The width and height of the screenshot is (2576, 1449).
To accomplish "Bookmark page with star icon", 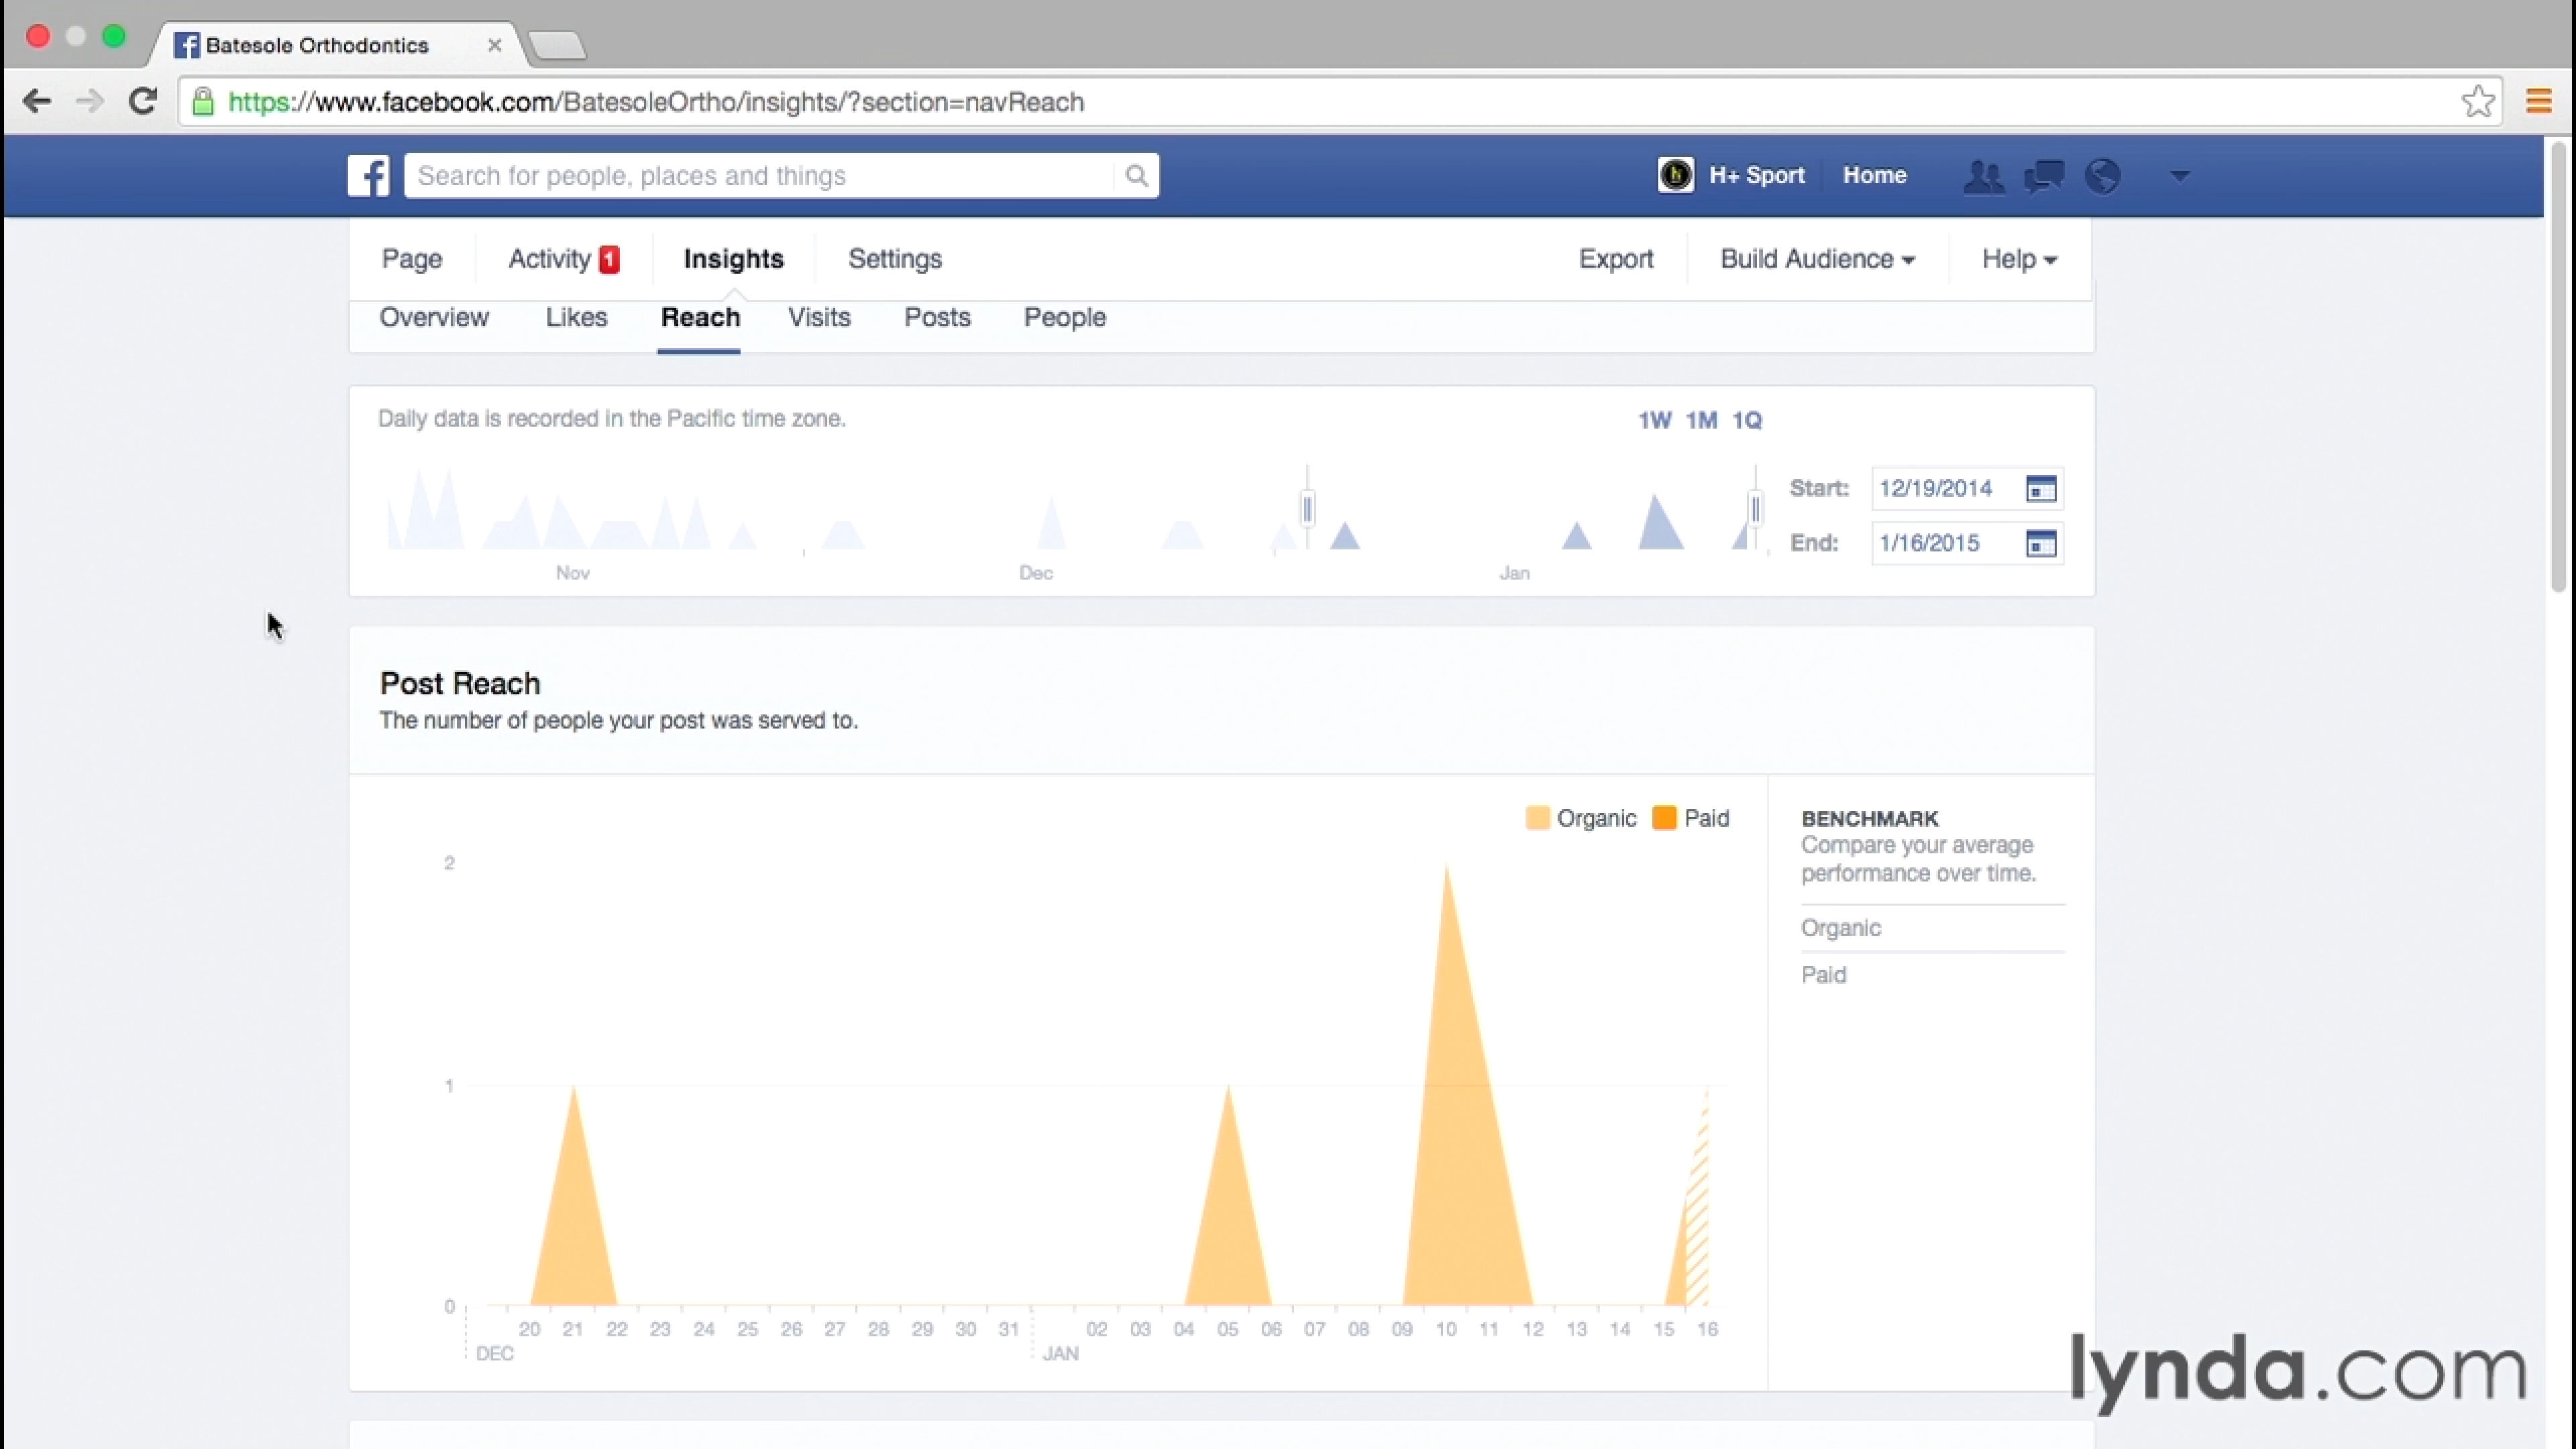I will (2477, 102).
